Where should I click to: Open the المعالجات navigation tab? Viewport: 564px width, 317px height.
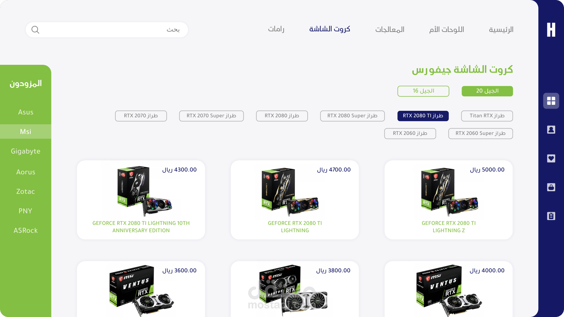[x=390, y=29]
